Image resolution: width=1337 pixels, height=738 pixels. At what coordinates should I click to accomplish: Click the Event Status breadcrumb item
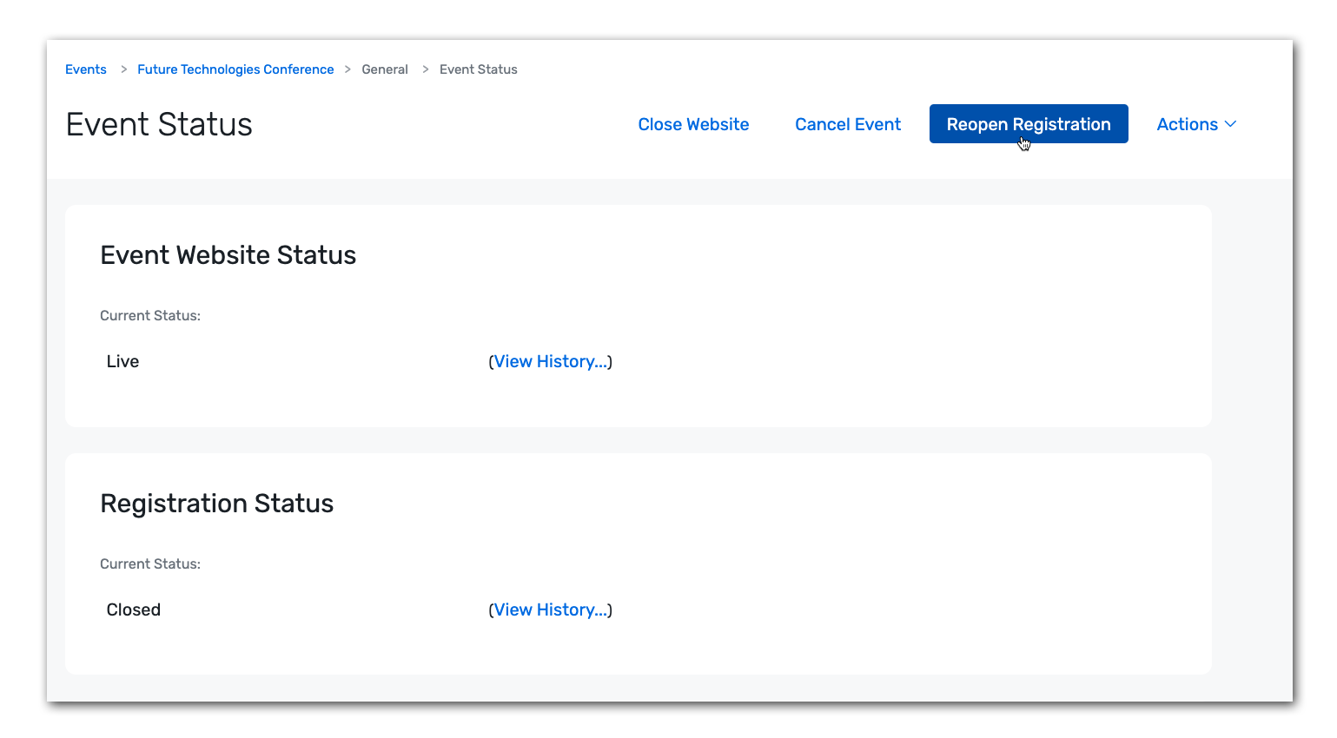pos(478,69)
